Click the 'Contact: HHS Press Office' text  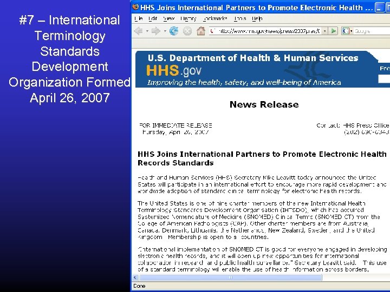(x=353, y=125)
